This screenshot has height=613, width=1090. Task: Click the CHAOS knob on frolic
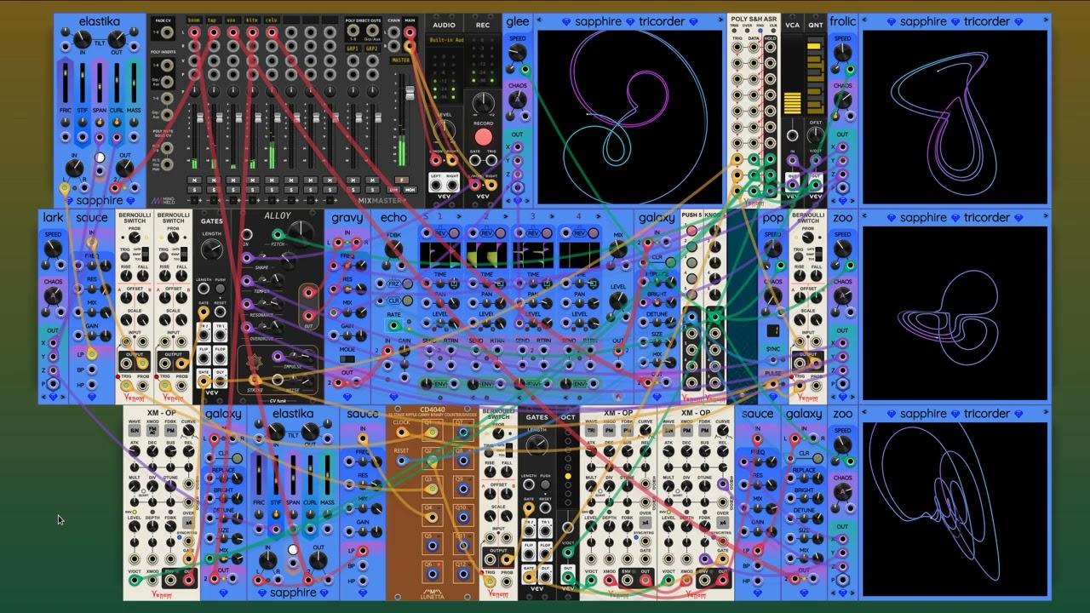click(x=842, y=100)
